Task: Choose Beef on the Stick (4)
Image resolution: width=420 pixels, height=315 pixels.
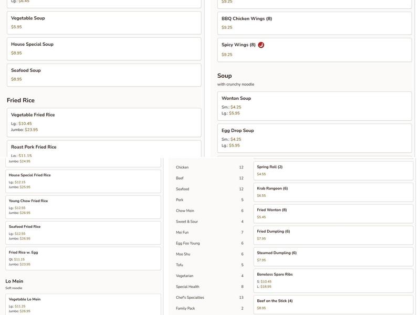Action: click(x=334, y=304)
